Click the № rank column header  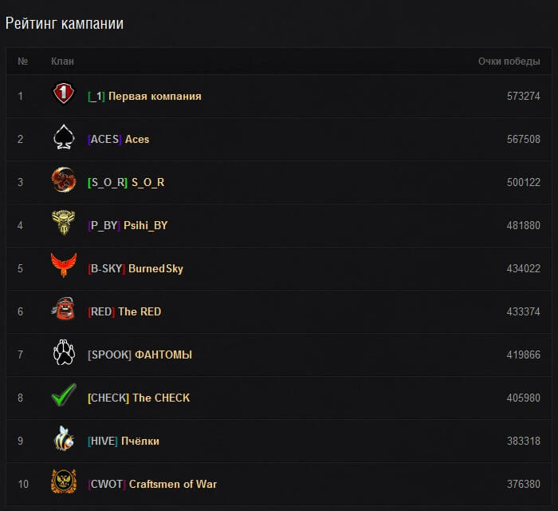coord(23,61)
